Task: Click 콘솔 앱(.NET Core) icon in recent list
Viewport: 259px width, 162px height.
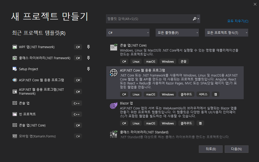Action: tap(15, 125)
